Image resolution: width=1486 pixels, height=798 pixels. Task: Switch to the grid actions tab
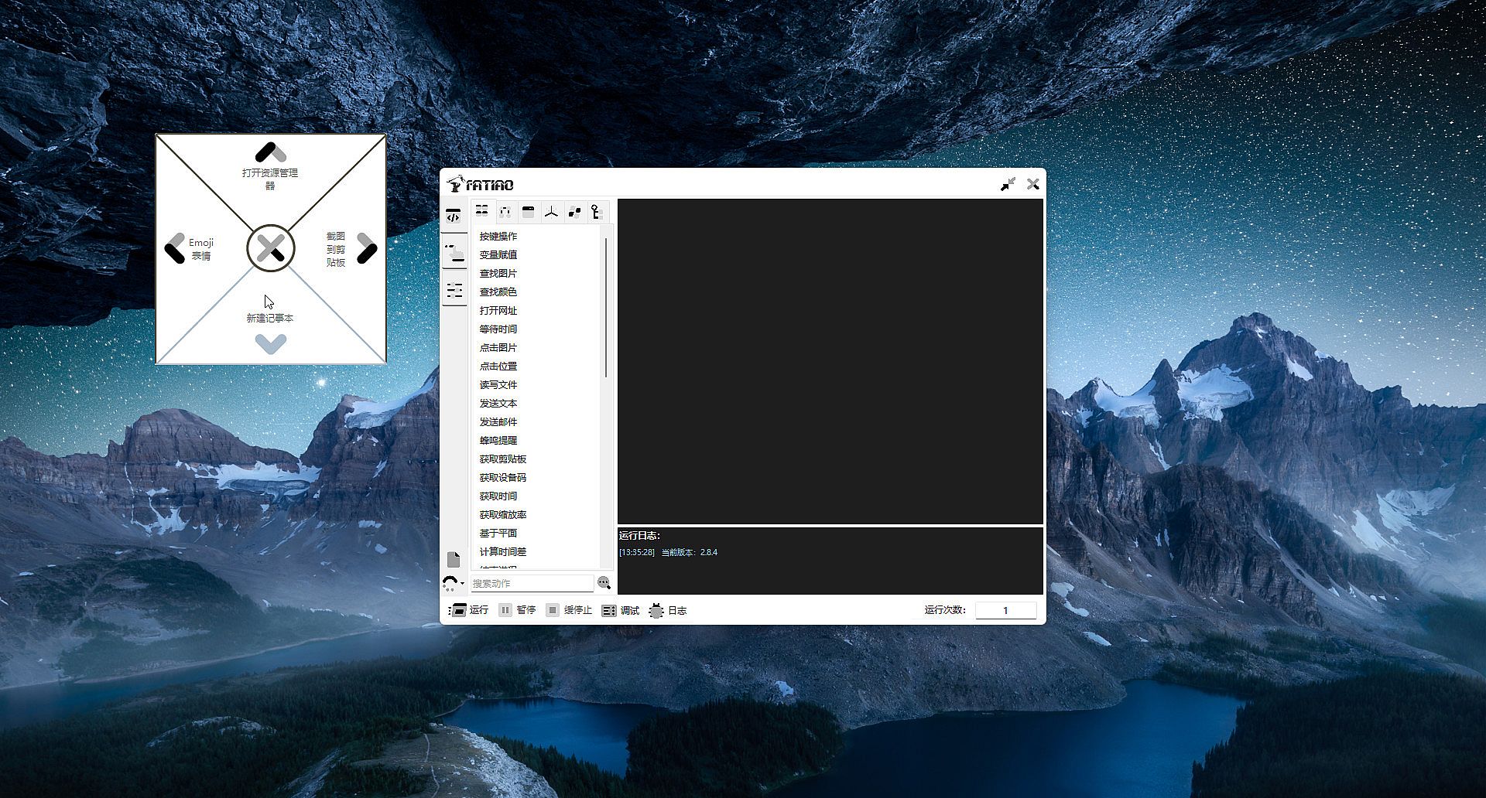(482, 211)
